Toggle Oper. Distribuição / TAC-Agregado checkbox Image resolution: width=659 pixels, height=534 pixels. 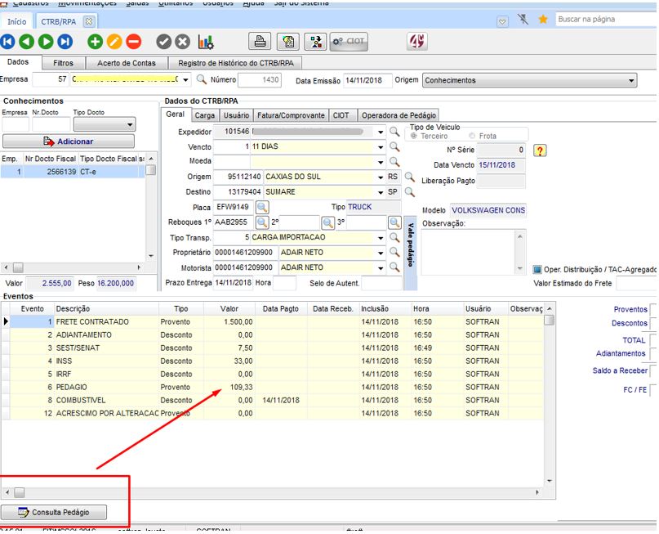[537, 270]
